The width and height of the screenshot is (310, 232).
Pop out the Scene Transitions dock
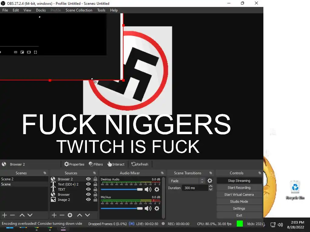(211, 173)
